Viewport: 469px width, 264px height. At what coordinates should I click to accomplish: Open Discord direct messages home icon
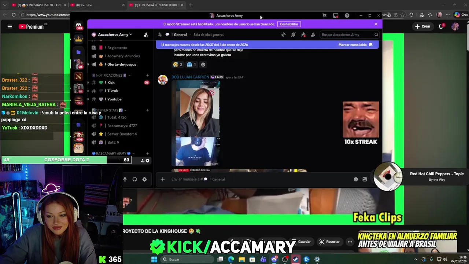tap(78, 26)
